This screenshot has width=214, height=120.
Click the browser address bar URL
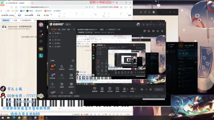click(x=37, y=7)
